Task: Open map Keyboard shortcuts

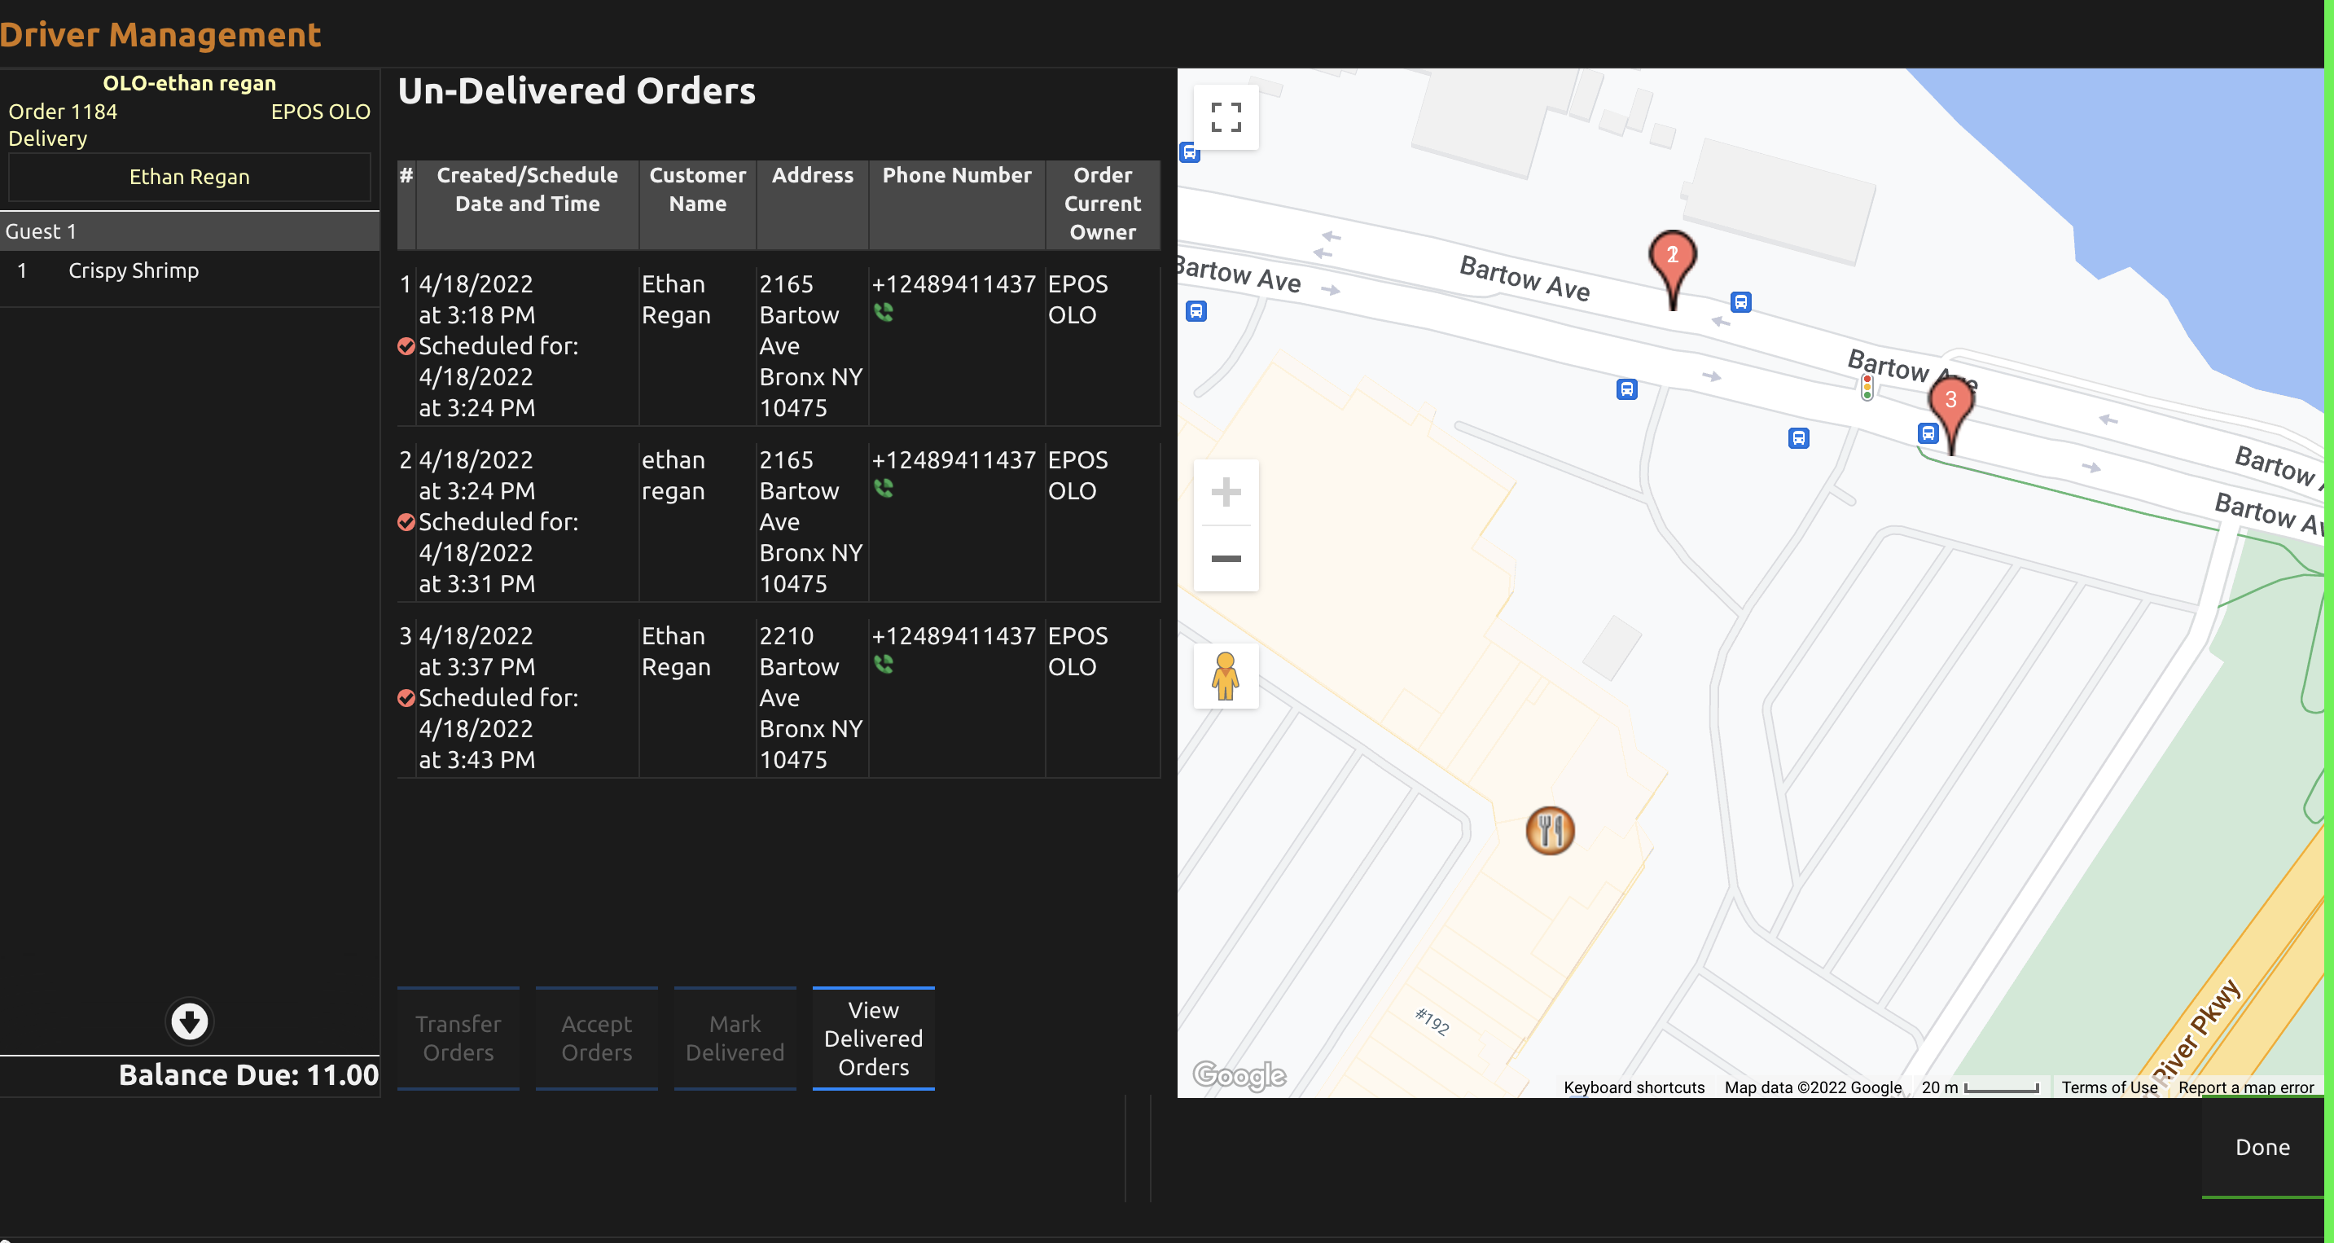Action: pyautogui.click(x=1634, y=1087)
